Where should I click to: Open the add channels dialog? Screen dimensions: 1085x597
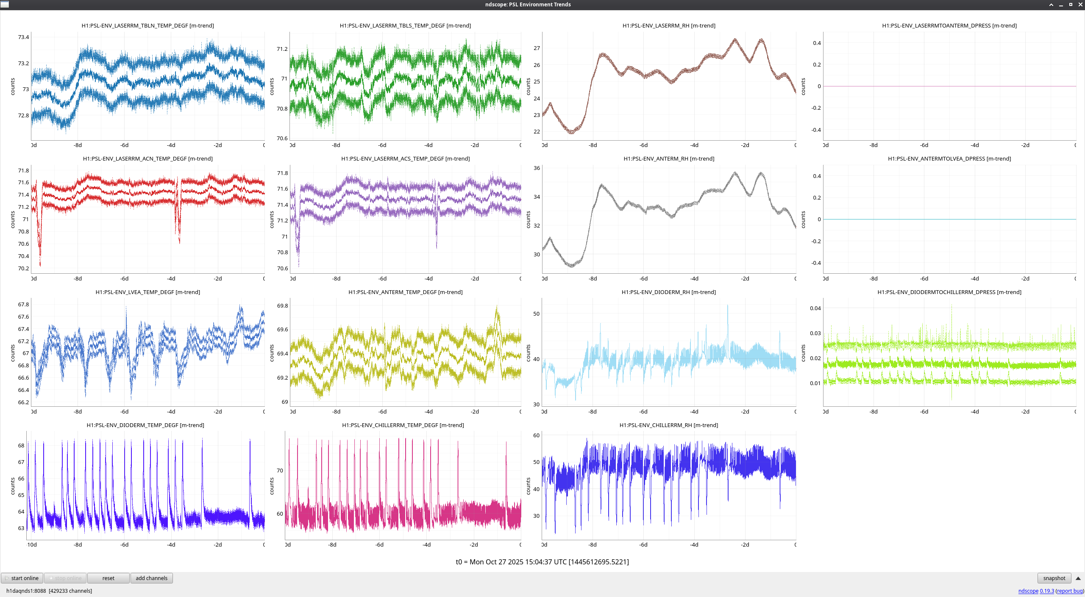click(x=151, y=578)
